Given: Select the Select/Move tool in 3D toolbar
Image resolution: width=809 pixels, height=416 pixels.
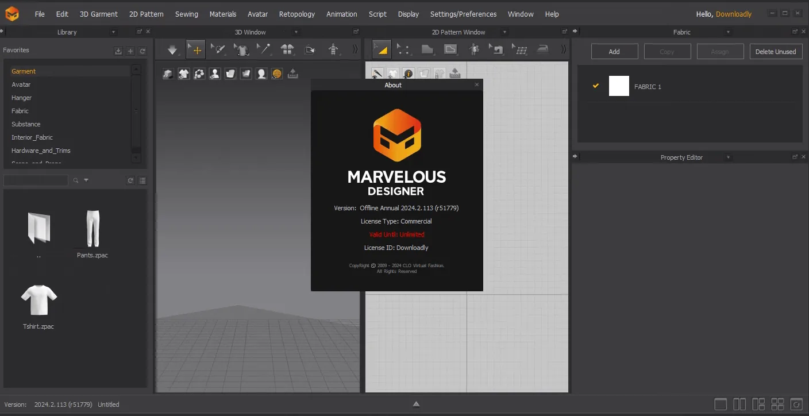Looking at the screenshot, I should [196, 50].
